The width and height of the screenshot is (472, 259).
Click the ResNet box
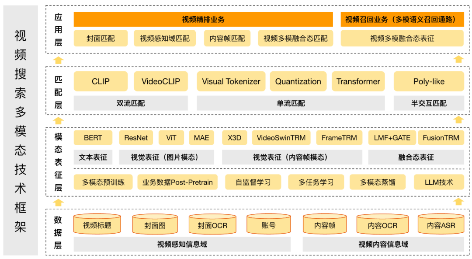[136, 138]
